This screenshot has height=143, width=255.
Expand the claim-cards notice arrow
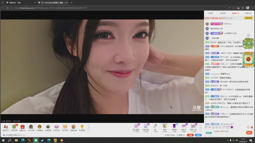27,135
